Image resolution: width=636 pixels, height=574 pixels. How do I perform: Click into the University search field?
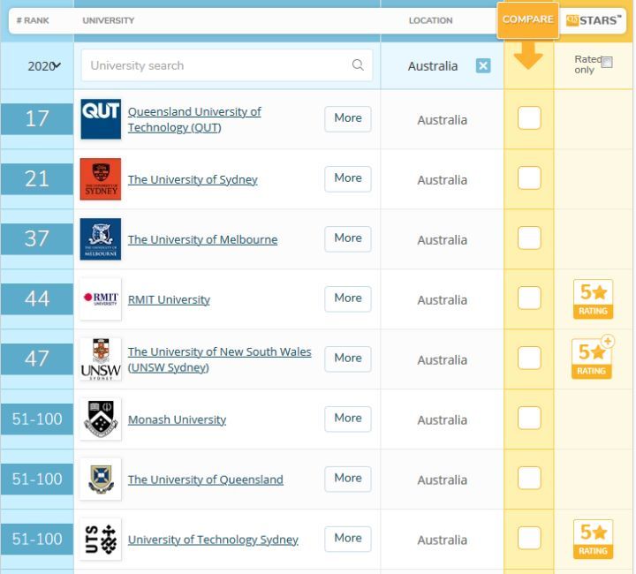226,65
